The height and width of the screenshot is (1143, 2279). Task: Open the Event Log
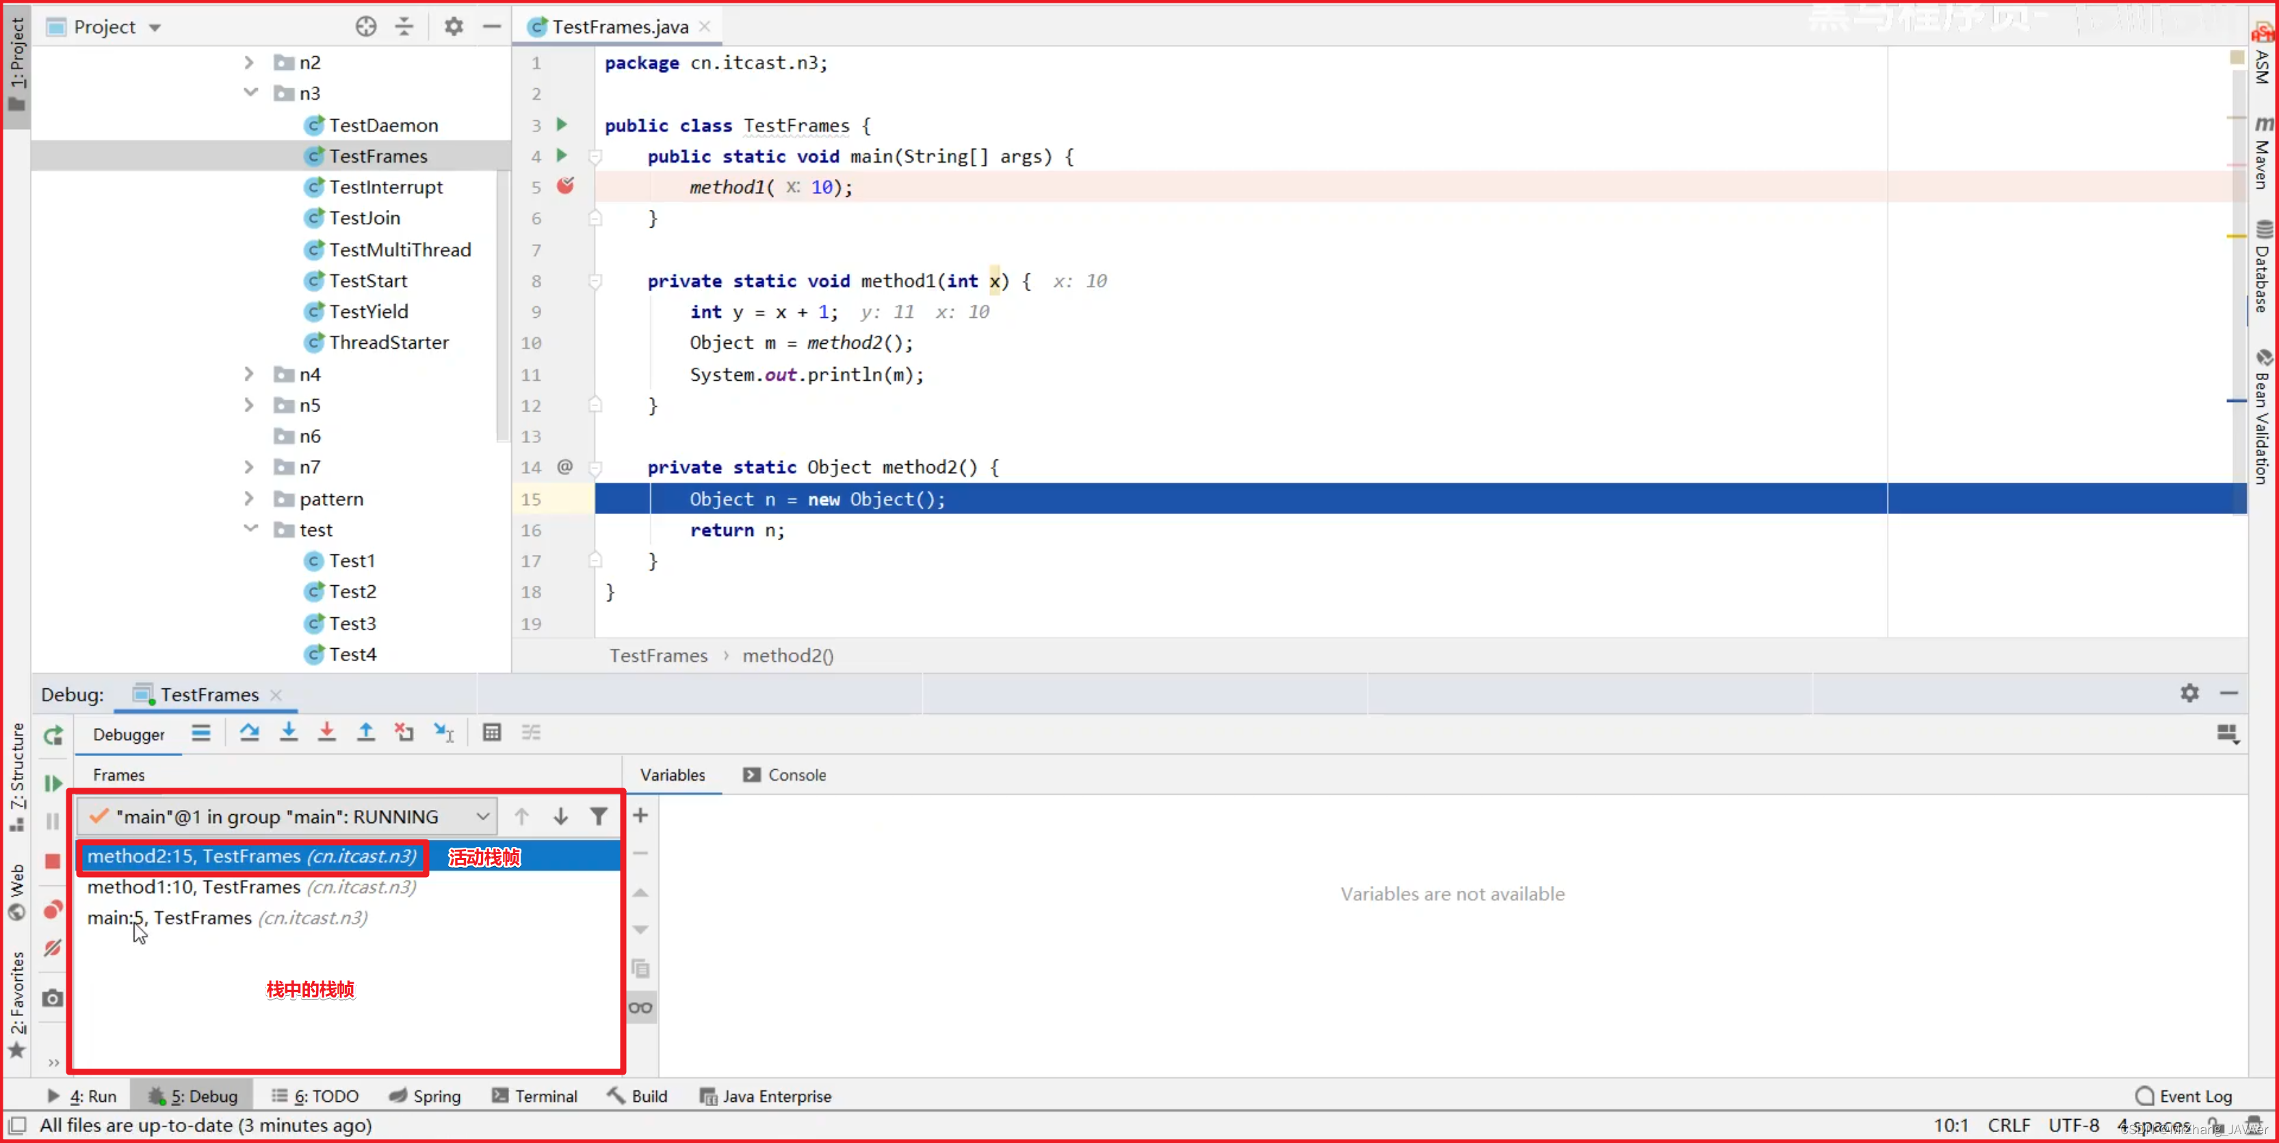(x=2185, y=1096)
